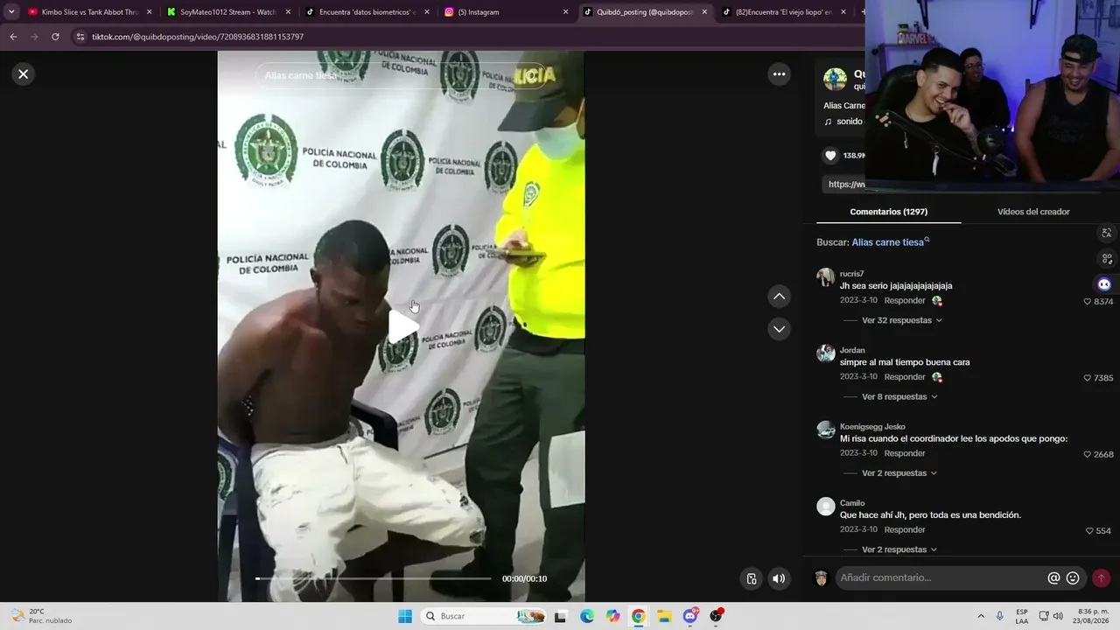The height and width of the screenshot is (630, 1120).
Task: Open OBS Studio from the taskbar
Action: click(x=717, y=616)
